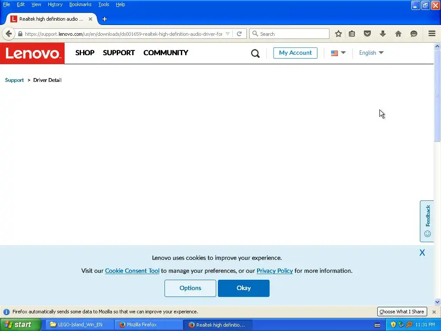Click the vertical scrollbar thumb
Image resolution: width=441 pixels, height=331 pixels.
(x=437, y=96)
